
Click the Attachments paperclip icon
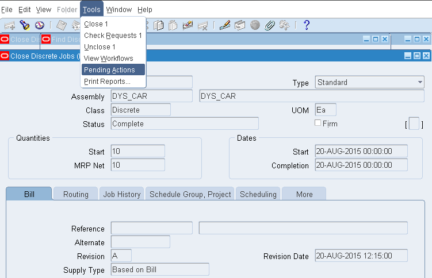pos(270,25)
